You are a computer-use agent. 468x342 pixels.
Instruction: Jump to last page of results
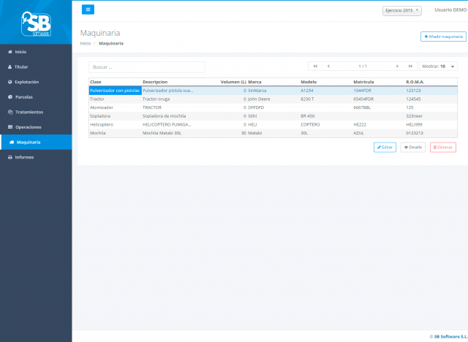pyautogui.click(x=410, y=66)
